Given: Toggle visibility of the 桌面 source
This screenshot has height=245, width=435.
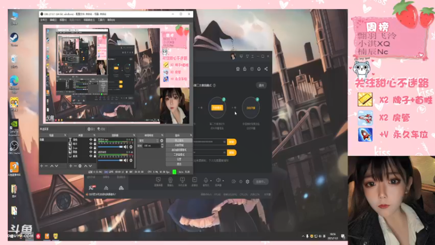Looking at the screenshot, I should [91, 156].
